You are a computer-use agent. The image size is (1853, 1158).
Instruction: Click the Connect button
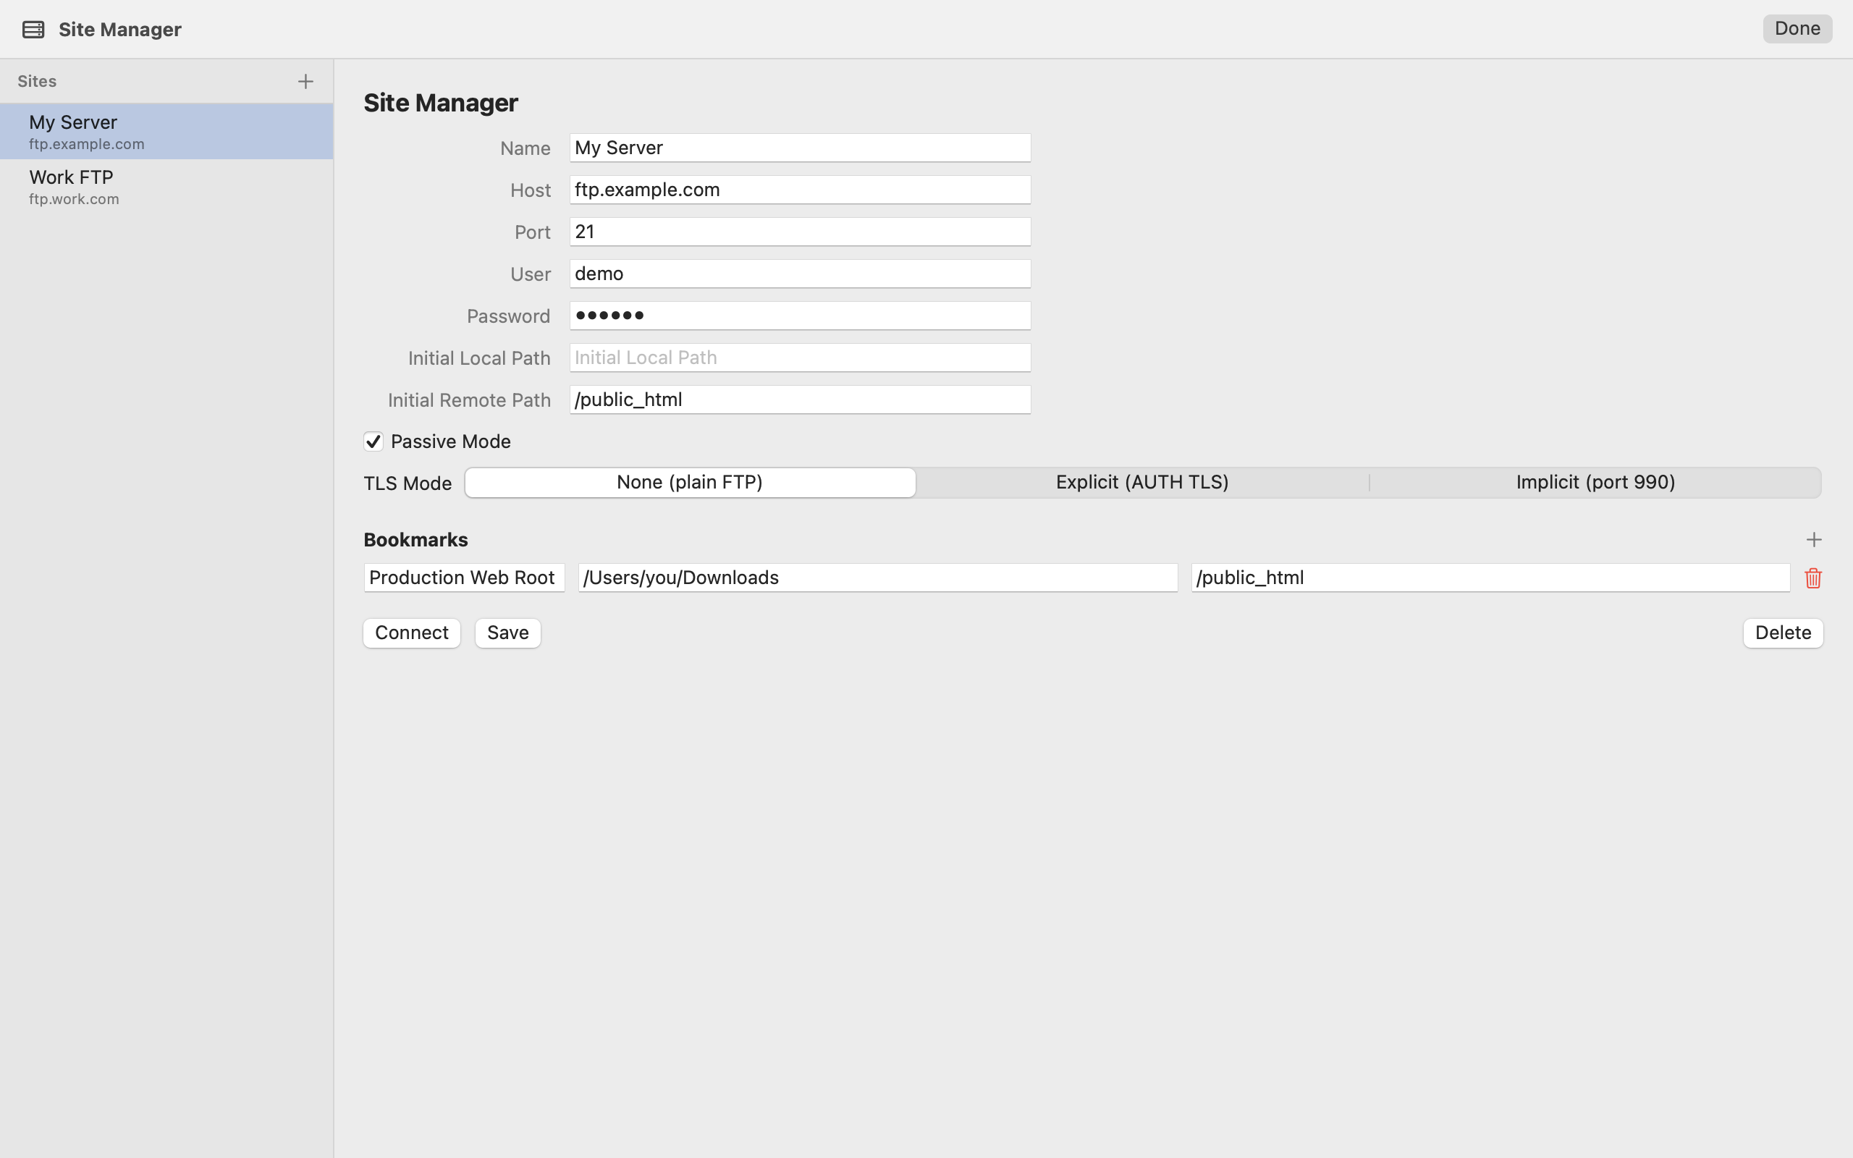tap(412, 633)
